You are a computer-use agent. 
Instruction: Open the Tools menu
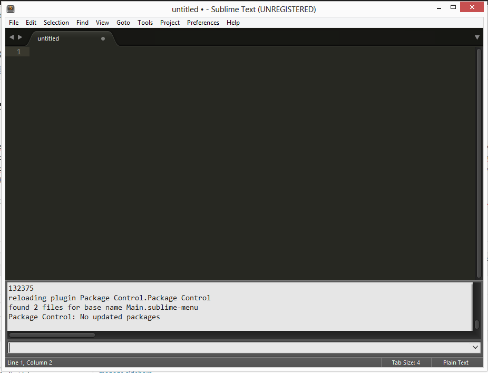click(145, 23)
